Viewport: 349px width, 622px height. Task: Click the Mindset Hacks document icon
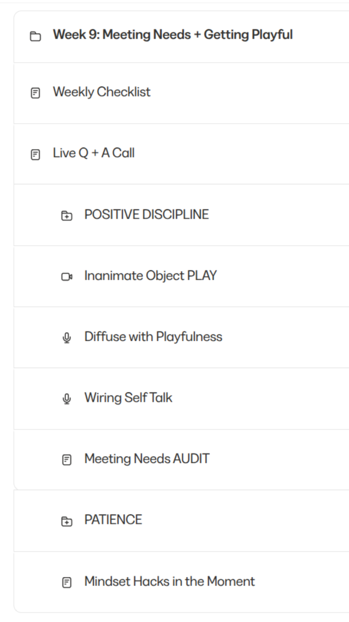point(67,582)
